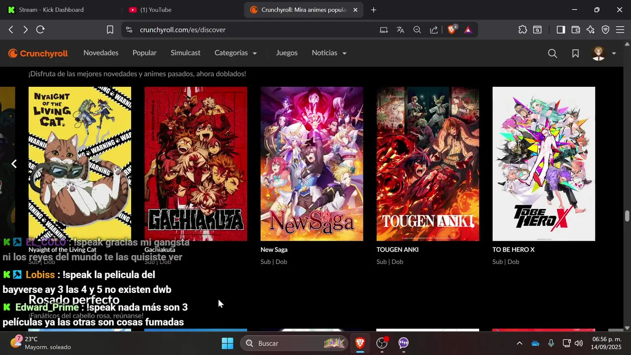Viewport: 631px width, 355px height.
Task: Open user profile avatar menu
Action: pos(598,53)
